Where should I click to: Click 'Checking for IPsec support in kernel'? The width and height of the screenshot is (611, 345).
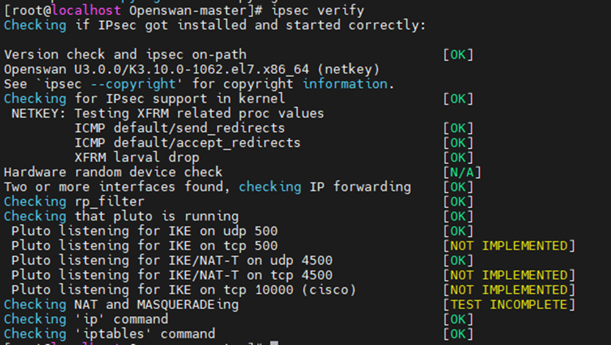145,99
